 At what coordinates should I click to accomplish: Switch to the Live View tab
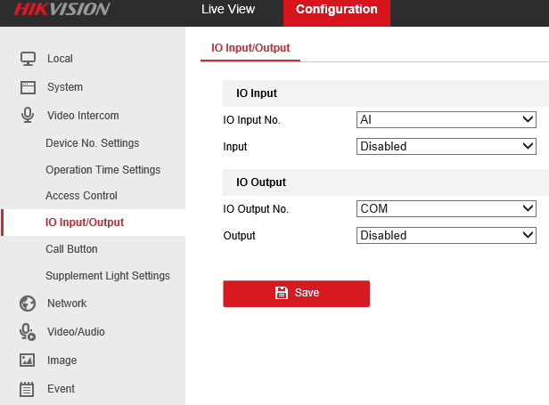[228, 10]
